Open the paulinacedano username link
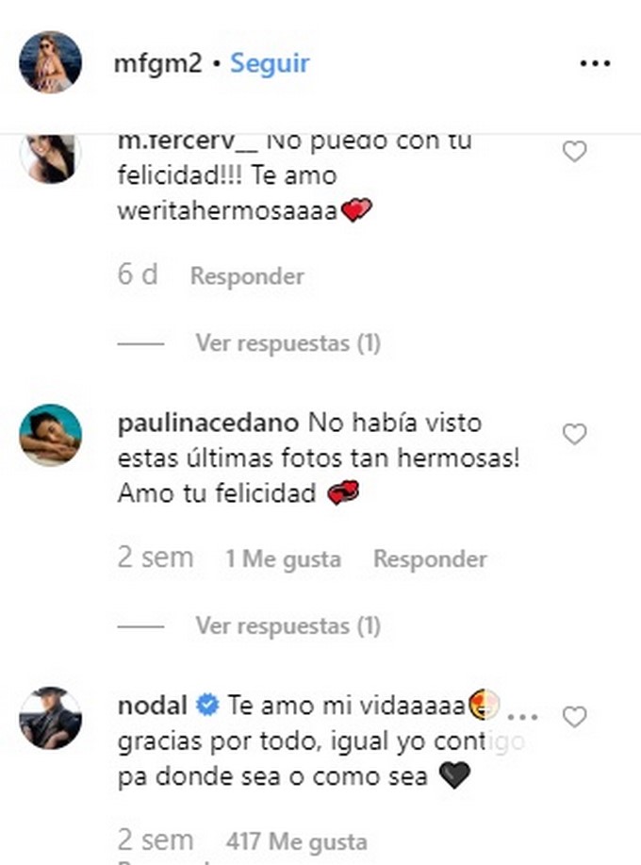Image resolution: width=641 pixels, height=865 pixels. pos(208,424)
